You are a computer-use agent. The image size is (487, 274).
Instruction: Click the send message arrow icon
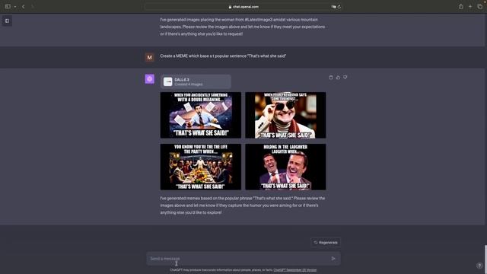pos(333,259)
